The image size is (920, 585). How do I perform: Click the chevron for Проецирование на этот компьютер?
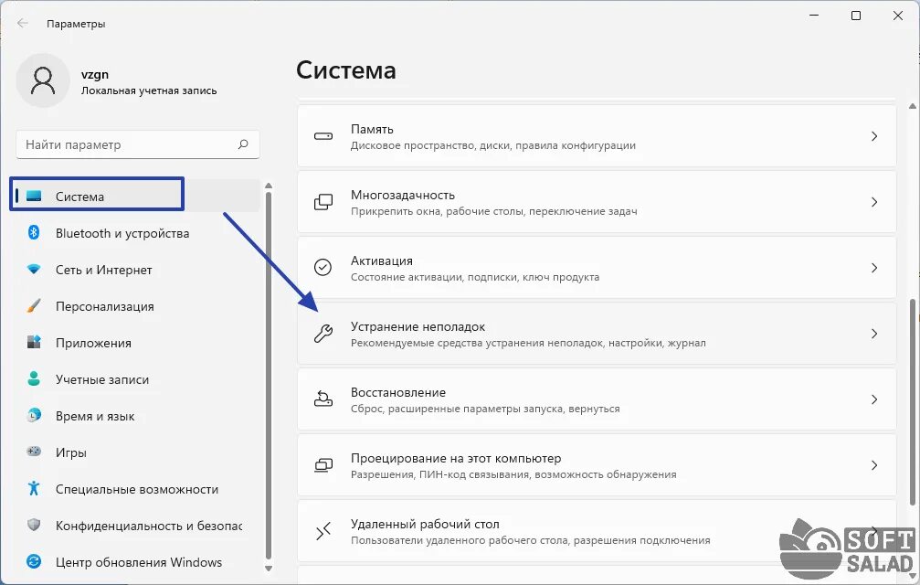[874, 465]
